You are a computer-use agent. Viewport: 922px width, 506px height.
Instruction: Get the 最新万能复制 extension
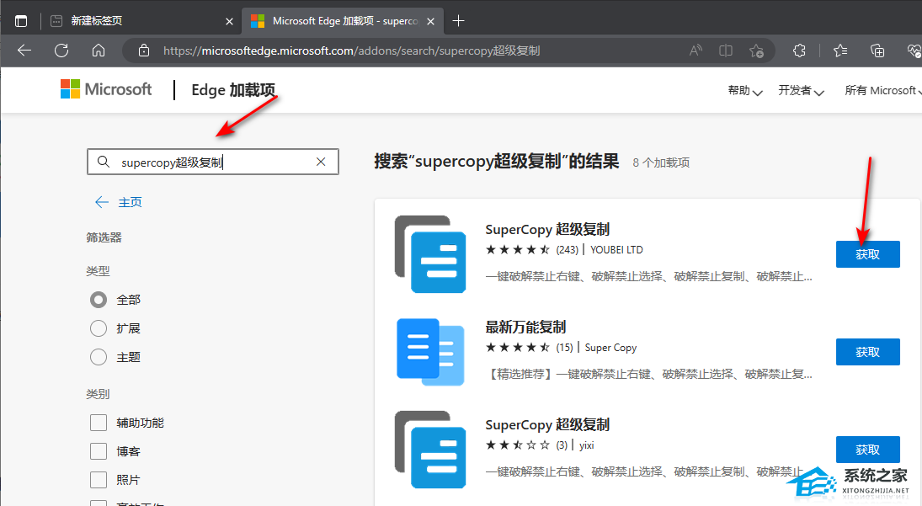[868, 352]
